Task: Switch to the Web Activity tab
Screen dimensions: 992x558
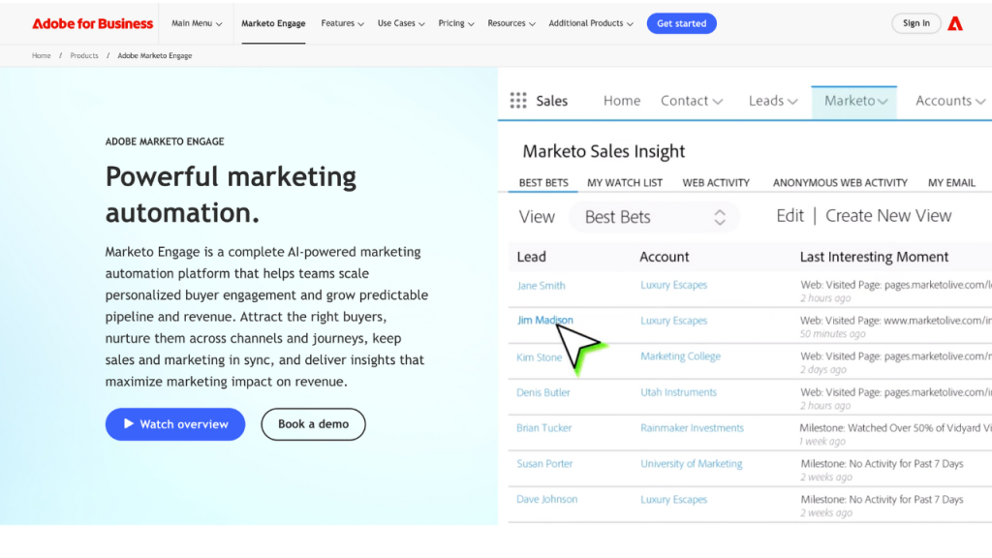Action: 716,182
